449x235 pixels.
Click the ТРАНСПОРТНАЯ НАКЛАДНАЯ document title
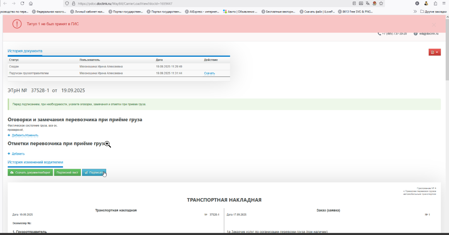pyautogui.click(x=224, y=200)
